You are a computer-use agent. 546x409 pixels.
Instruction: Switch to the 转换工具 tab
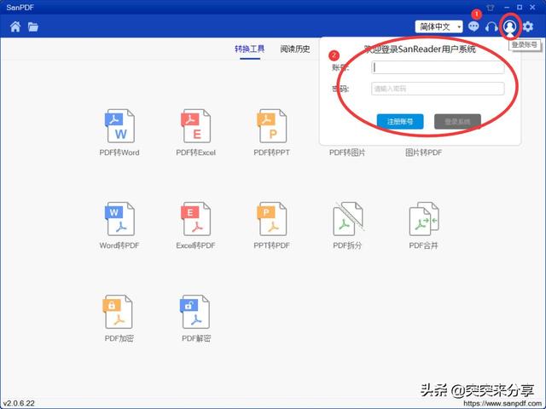point(250,49)
